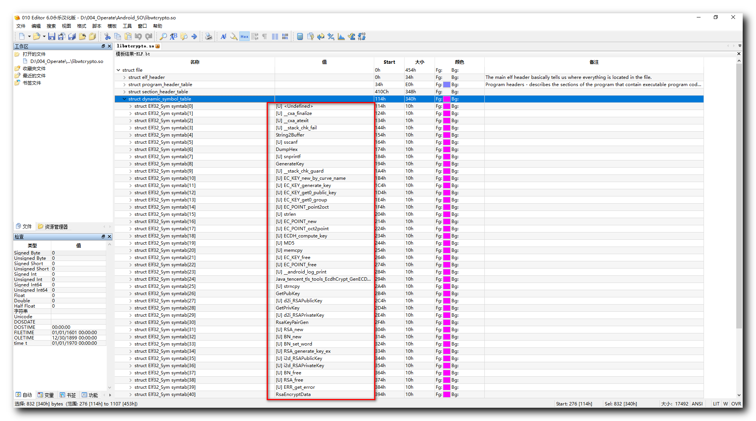This screenshot has height=421, width=756.
Task: Toggle LIT endian indicator in status bar
Action: [x=716, y=404]
